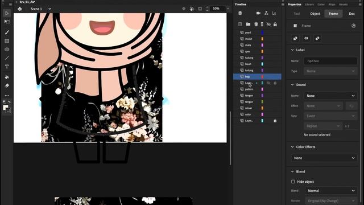Screen dimensions: 364x205
Task: Click the Edit Symbols icon beside Scene 1
Action: (x=20, y=9)
